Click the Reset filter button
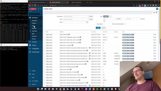This screenshot has width=161, height=91. 103,28
